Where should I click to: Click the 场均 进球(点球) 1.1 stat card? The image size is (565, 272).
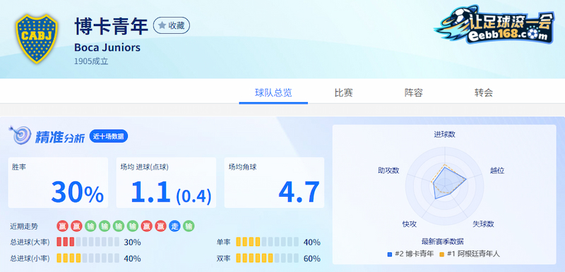(166, 183)
